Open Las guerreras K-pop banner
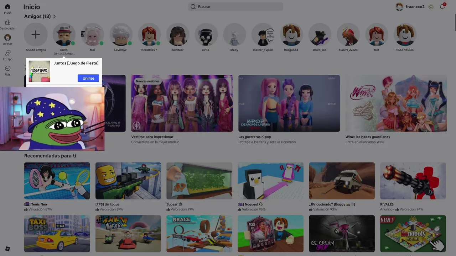Screen dimensions: 456x256 [289, 103]
